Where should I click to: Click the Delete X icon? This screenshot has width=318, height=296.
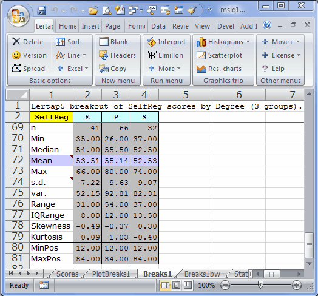16,42
